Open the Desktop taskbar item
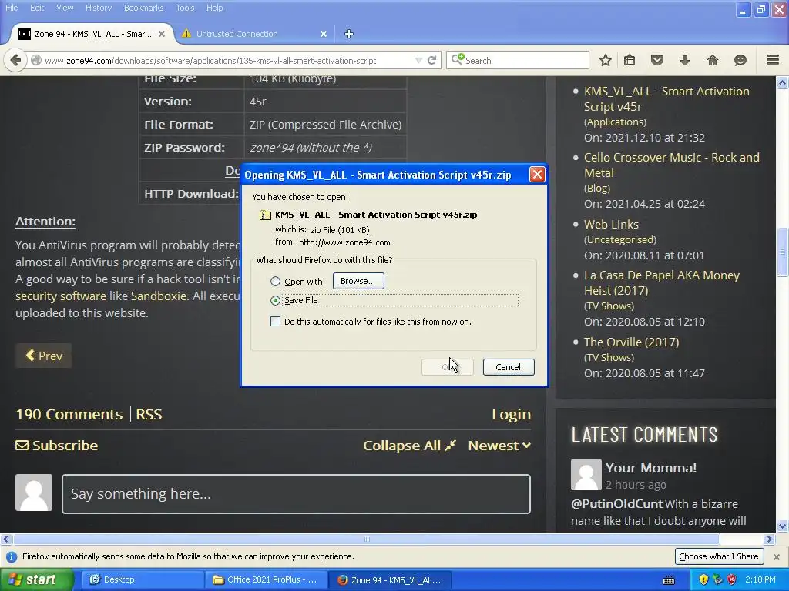Viewport: 789px width, 591px height. [143, 579]
